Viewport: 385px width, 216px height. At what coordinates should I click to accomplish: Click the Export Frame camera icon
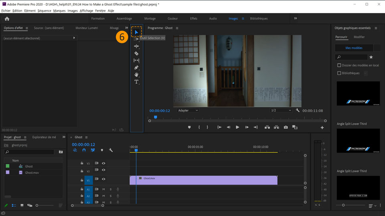point(286,127)
